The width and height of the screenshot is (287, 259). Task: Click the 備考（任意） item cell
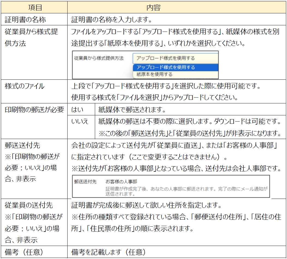[x=24, y=252]
